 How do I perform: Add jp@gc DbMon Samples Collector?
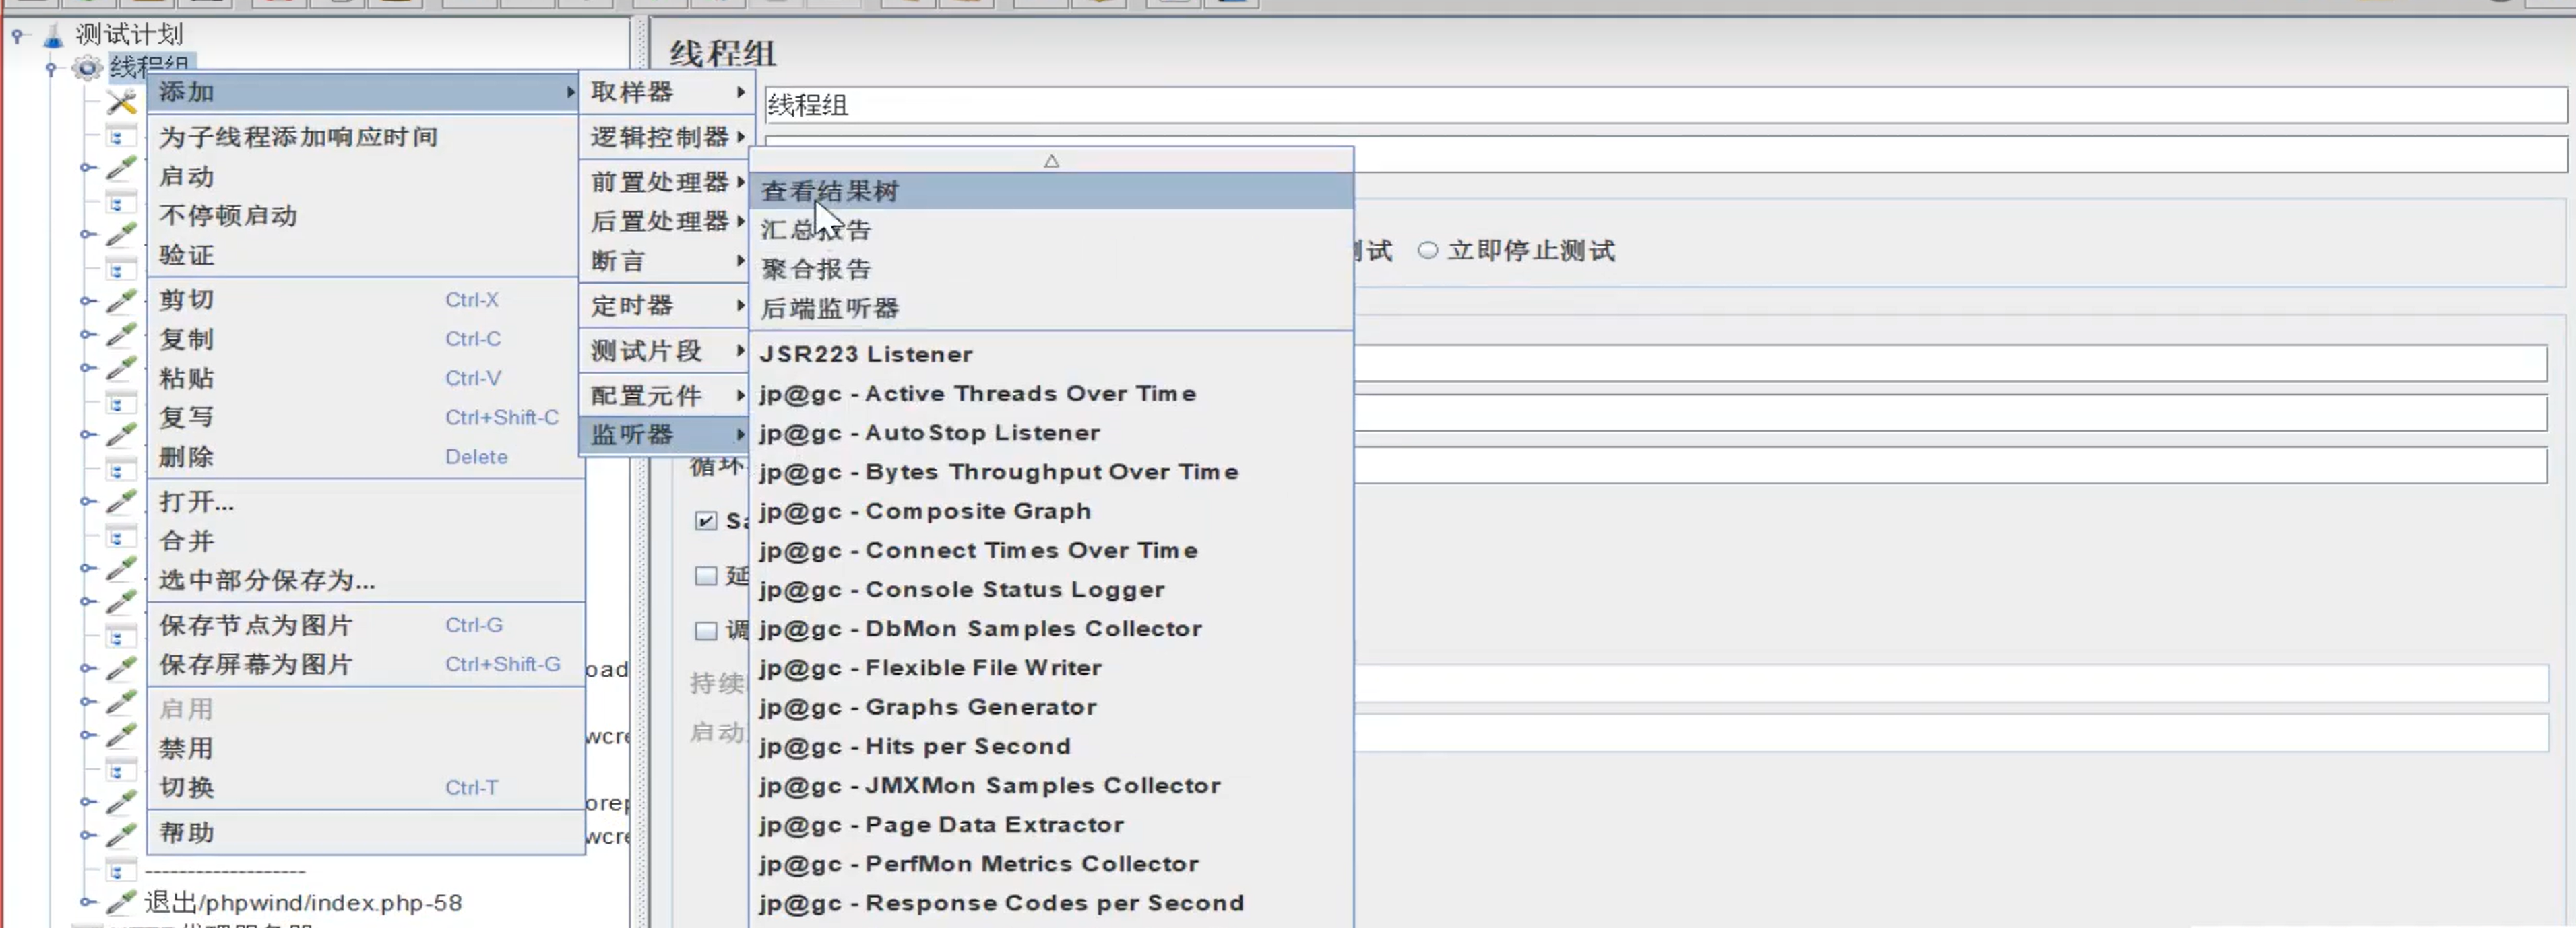[1051, 628]
